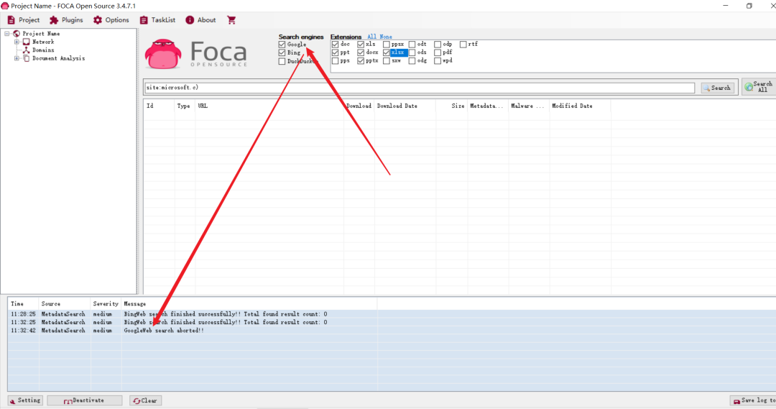Expand the Document Analysis tree node
Image resolution: width=776 pixels, height=409 pixels.
(x=17, y=58)
